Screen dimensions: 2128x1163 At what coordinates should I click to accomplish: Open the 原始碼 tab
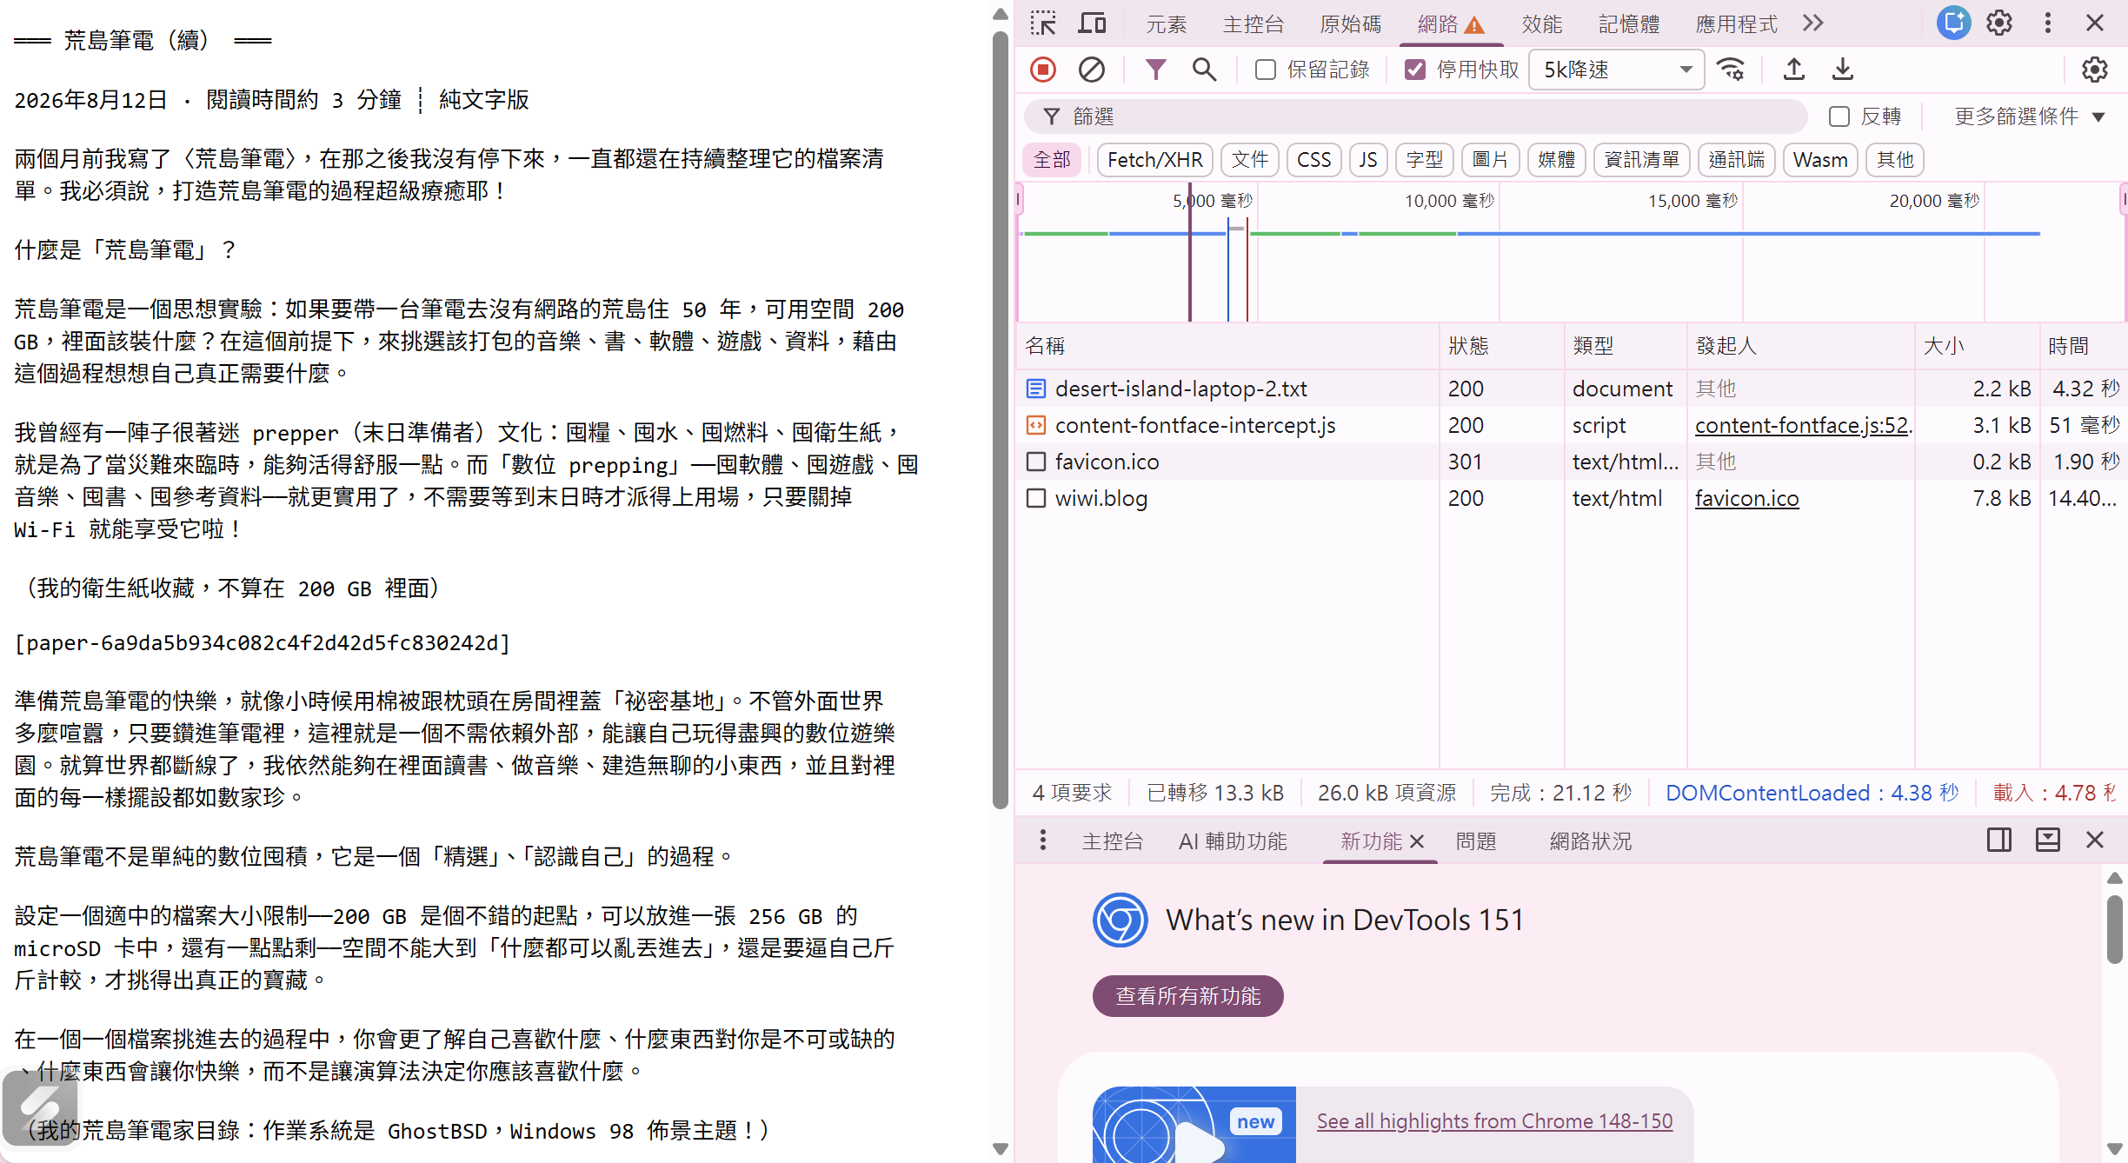coord(1351,24)
